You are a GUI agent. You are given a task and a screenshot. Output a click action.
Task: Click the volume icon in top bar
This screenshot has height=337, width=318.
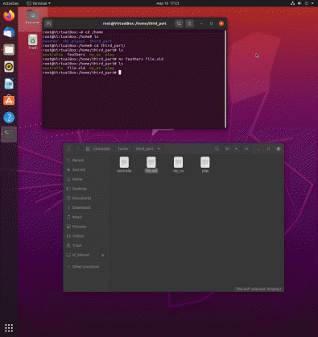[299, 3]
